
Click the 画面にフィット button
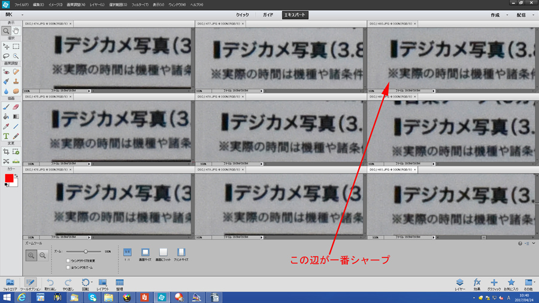163,253
